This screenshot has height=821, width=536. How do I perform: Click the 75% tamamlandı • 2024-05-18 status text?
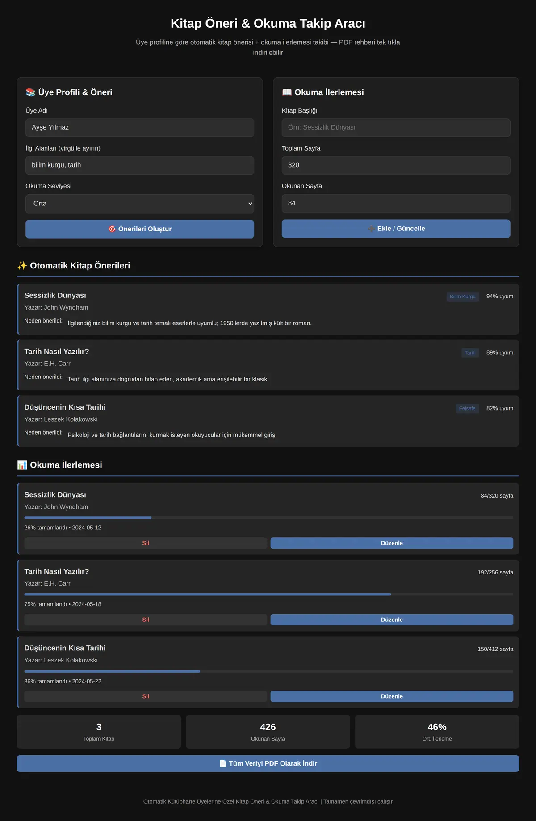pyautogui.click(x=63, y=605)
